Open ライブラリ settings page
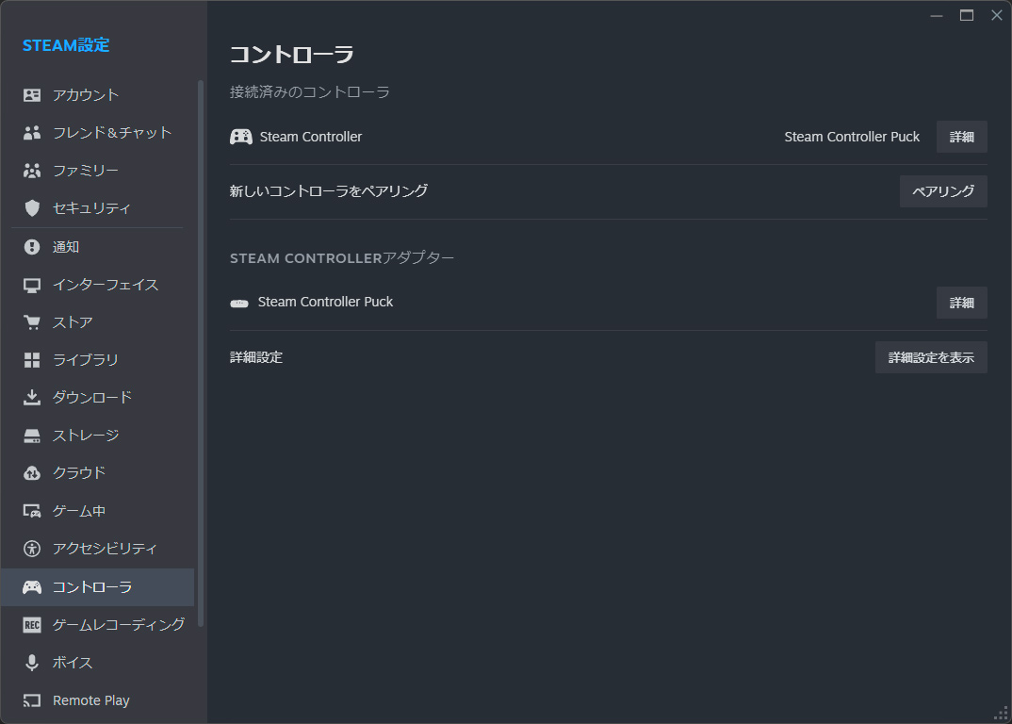Image resolution: width=1012 pixels, height=724 pixels. tap(97, 360)
